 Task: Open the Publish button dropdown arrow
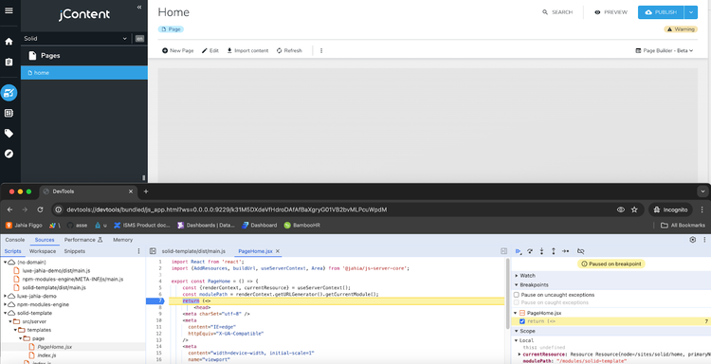click(690, 12)
